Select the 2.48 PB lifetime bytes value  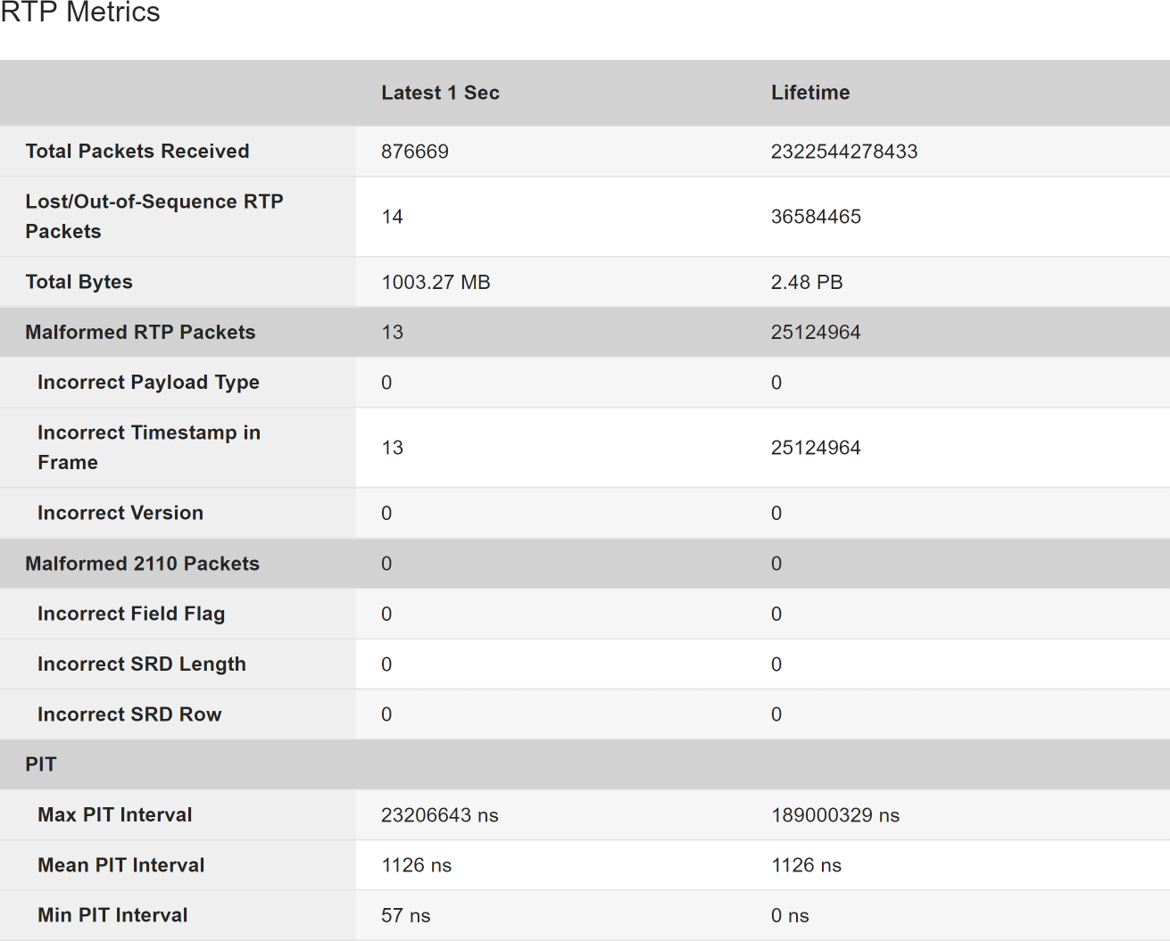807,282
